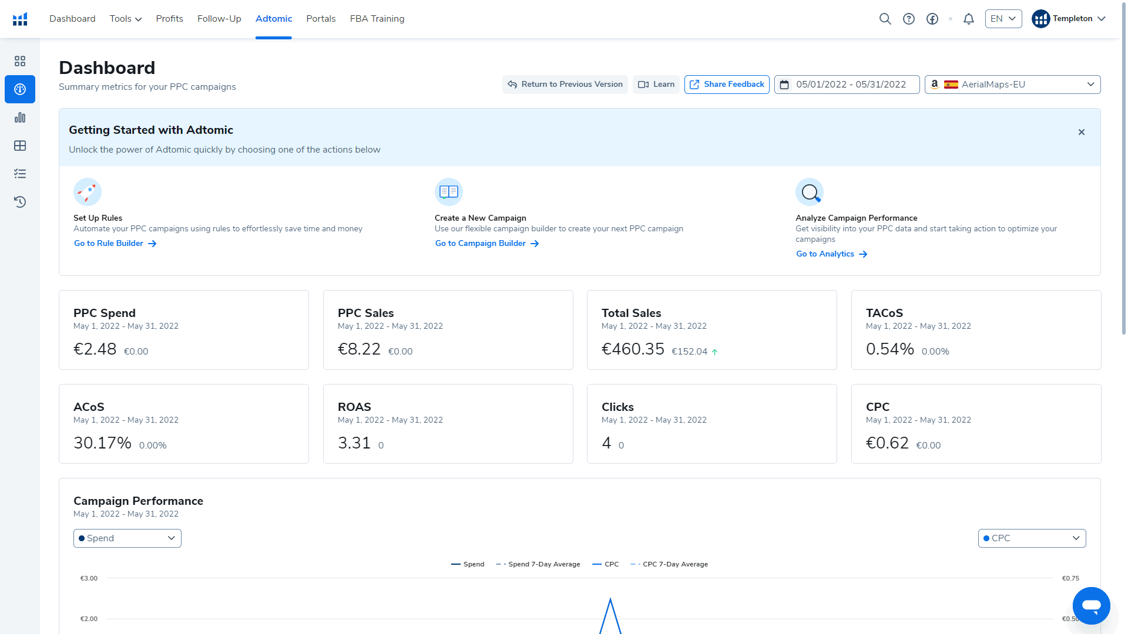1128x634 pixels.
Task: Go to the Portals nav tab
Action: 321,19
